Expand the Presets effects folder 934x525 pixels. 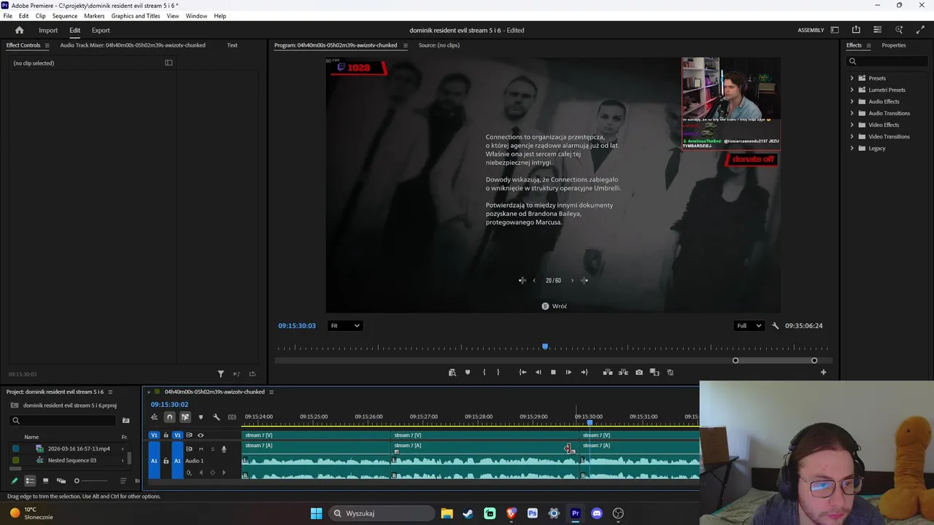point(852,78)
